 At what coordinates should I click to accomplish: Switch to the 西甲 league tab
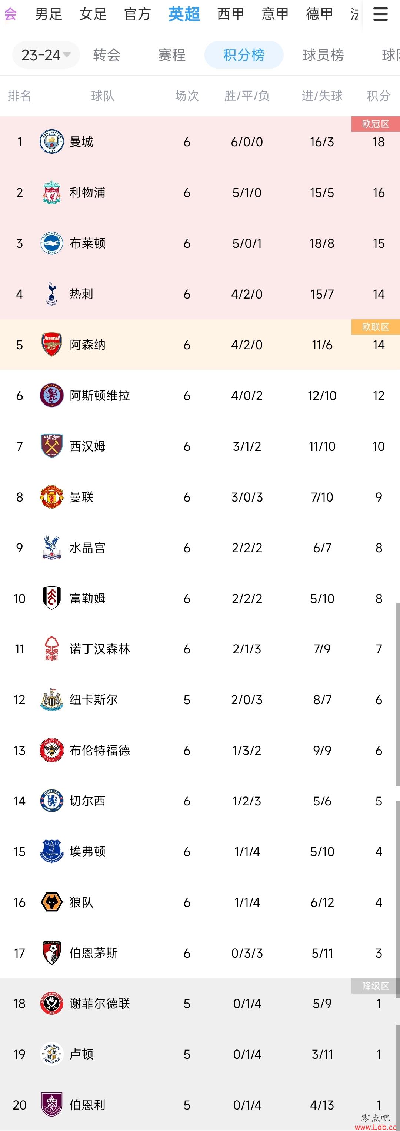230,14
